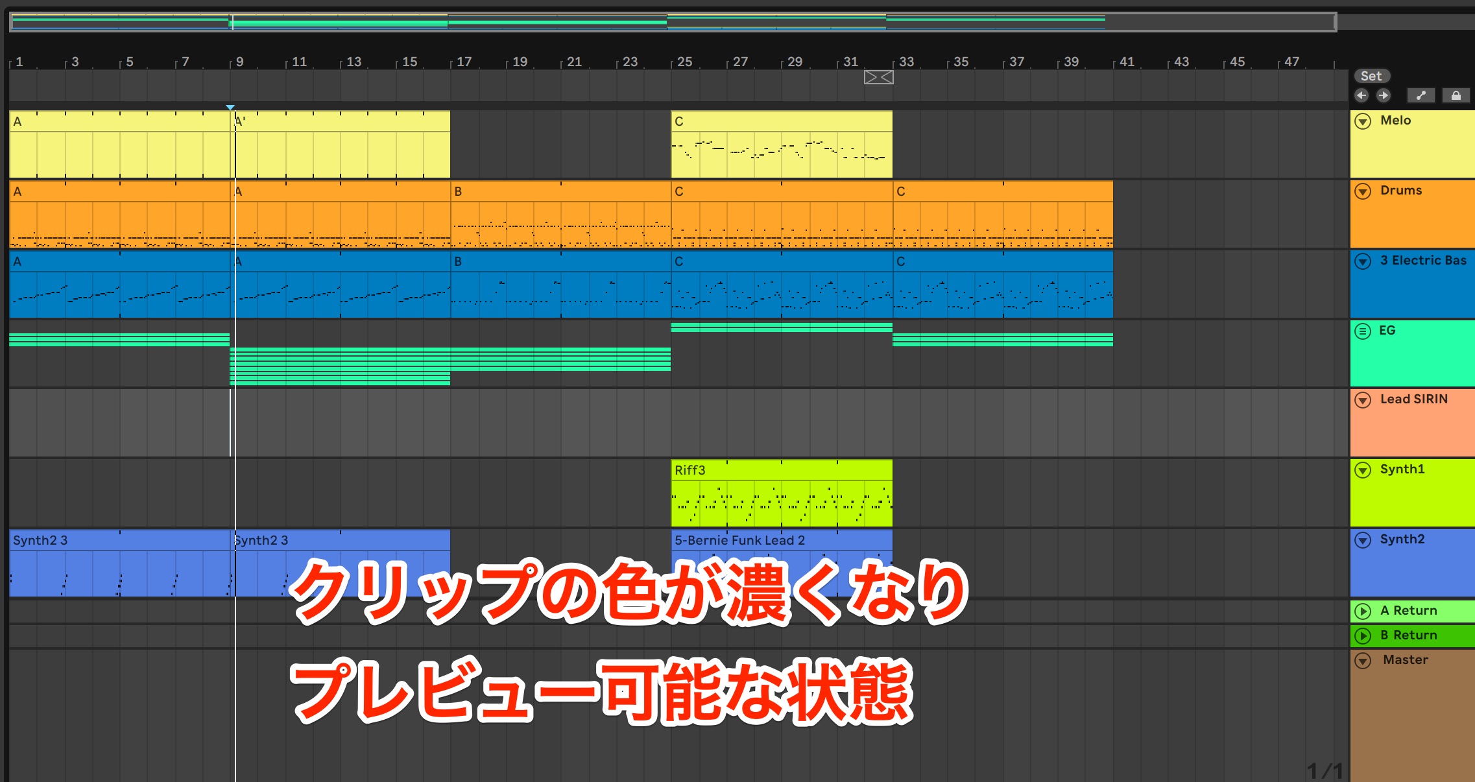The width and height of the screenshot is (1475, 782).
Task: Click the Set locator button
Action: click(1371, 76)
